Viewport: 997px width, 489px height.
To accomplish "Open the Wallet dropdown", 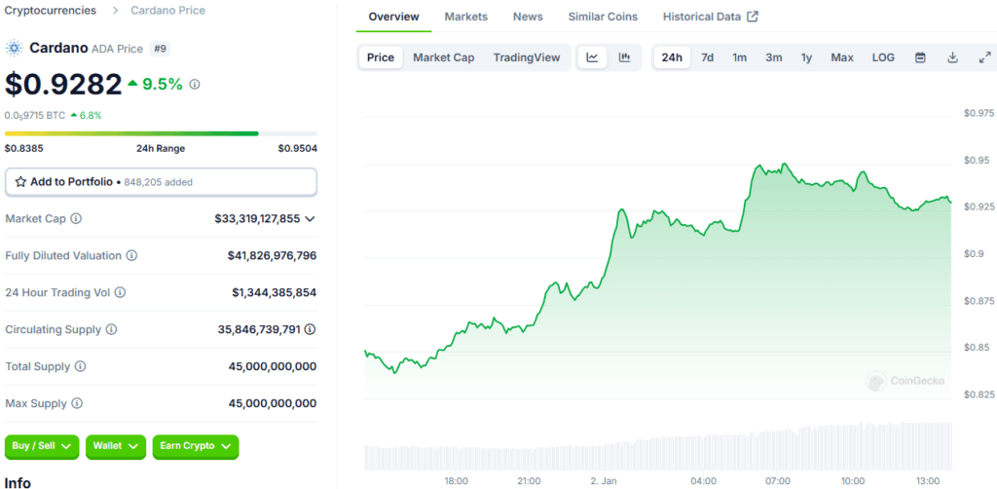I will coord(116,446).
